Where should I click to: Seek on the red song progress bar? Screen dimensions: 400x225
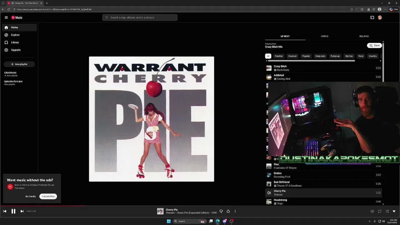(43, 206)
